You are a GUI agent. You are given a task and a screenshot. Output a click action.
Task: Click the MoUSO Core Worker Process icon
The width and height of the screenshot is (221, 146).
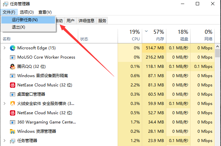(13, 57)
